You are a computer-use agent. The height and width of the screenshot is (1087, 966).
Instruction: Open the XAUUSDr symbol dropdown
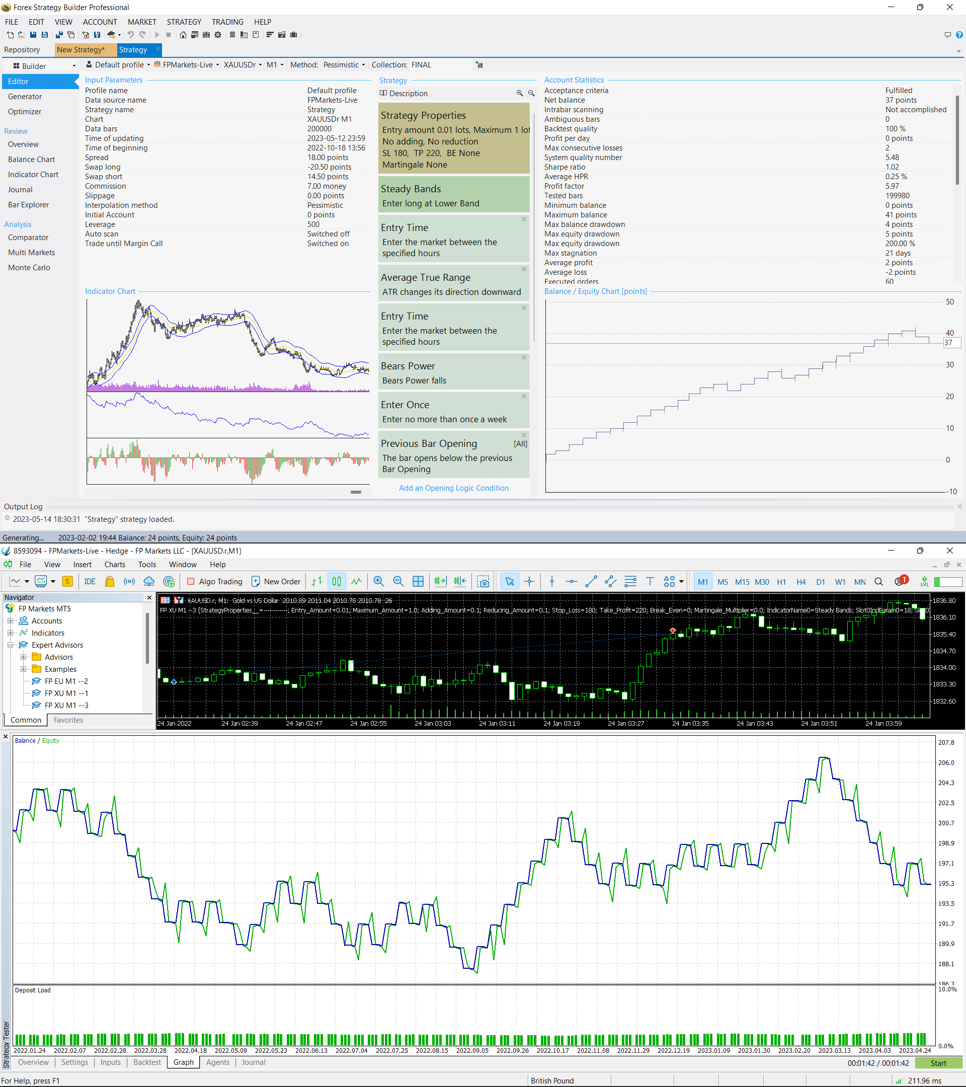(x=243, y=65)
